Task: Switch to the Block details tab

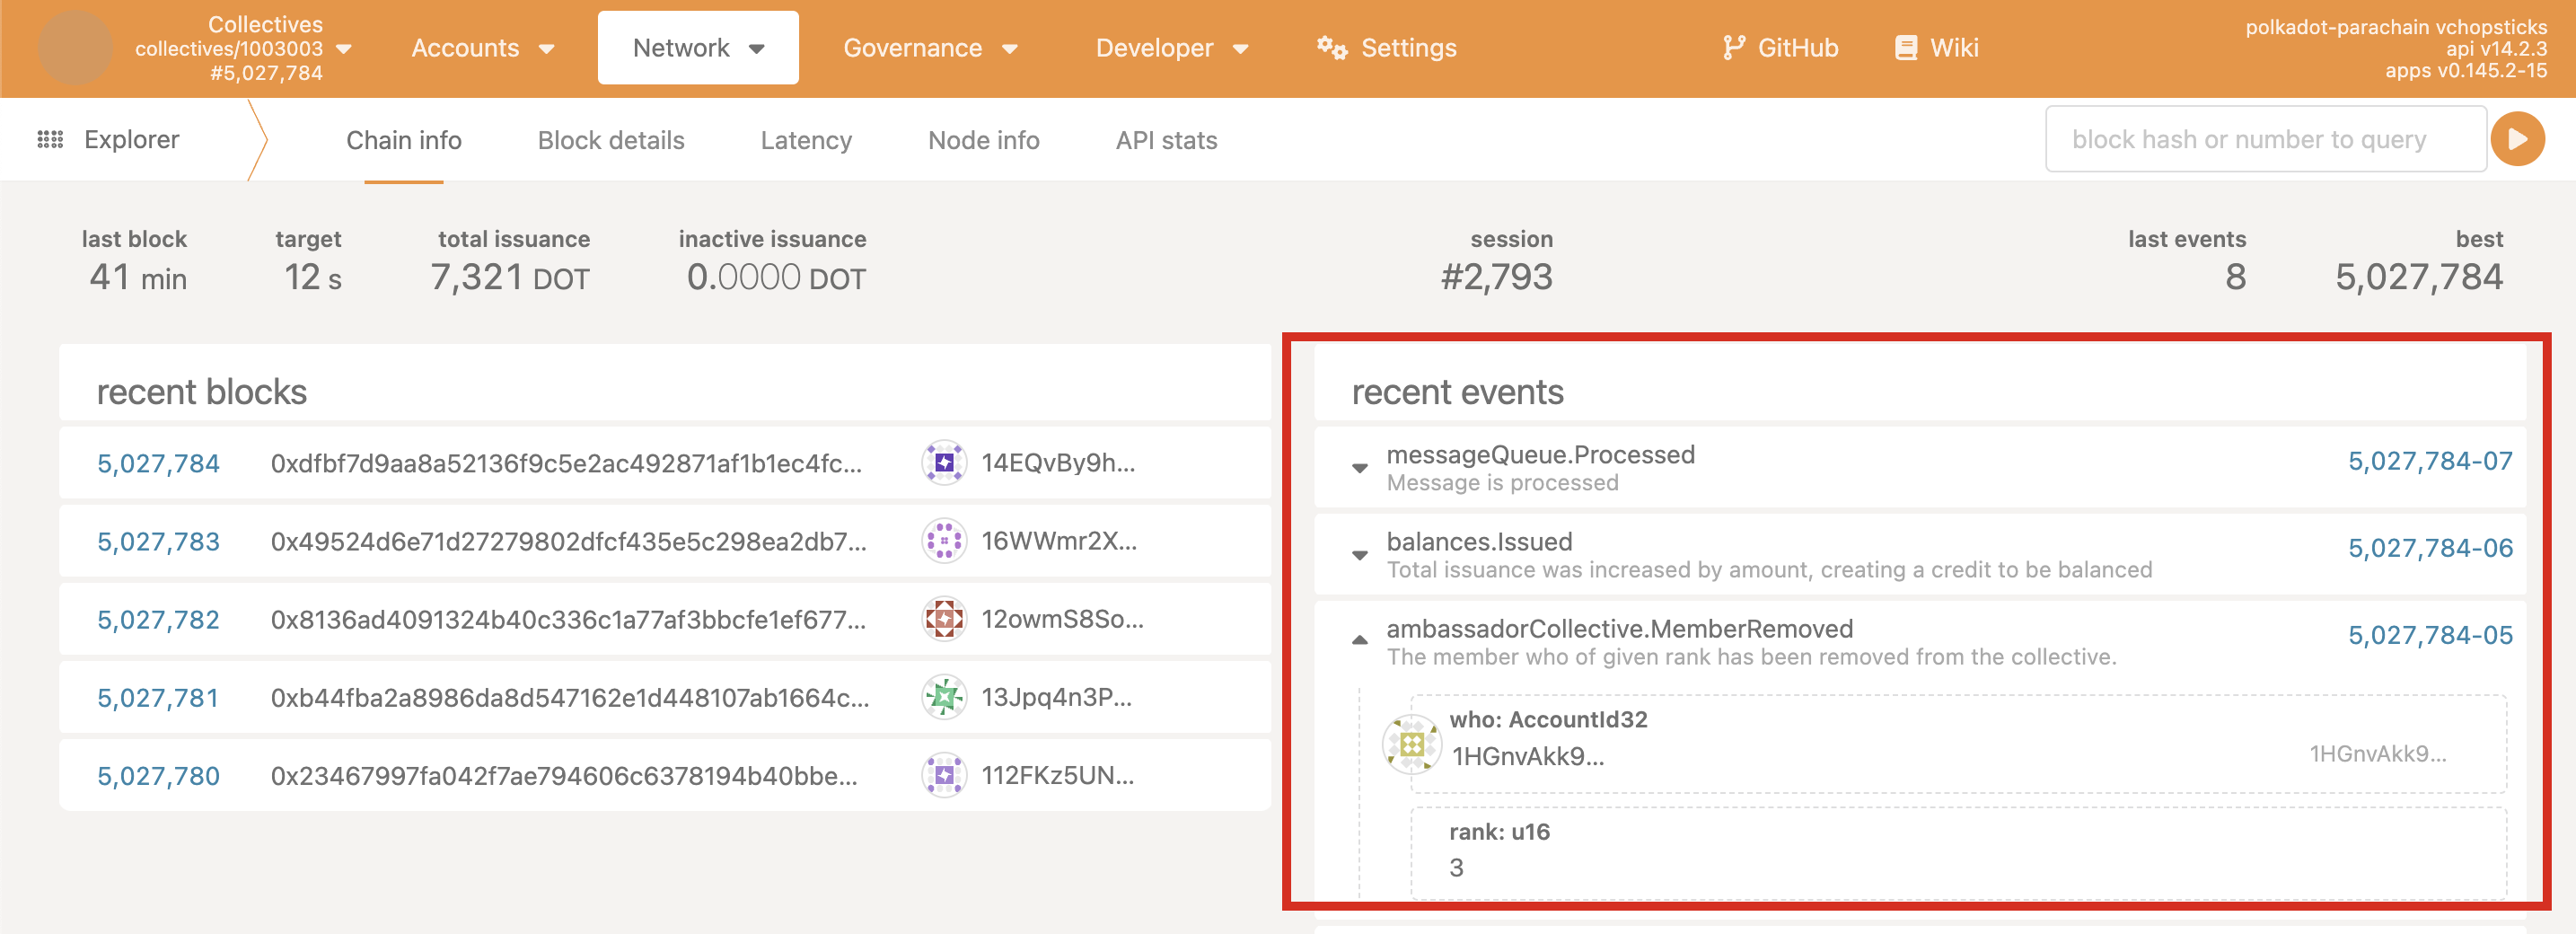Action: tap(610, 140)
